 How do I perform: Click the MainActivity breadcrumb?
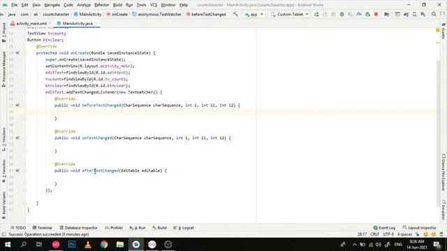coord(87,14)
